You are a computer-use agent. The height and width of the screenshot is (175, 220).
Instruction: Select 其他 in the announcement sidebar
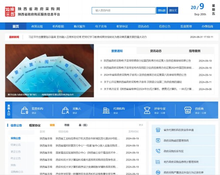click(x=13, y=165)
